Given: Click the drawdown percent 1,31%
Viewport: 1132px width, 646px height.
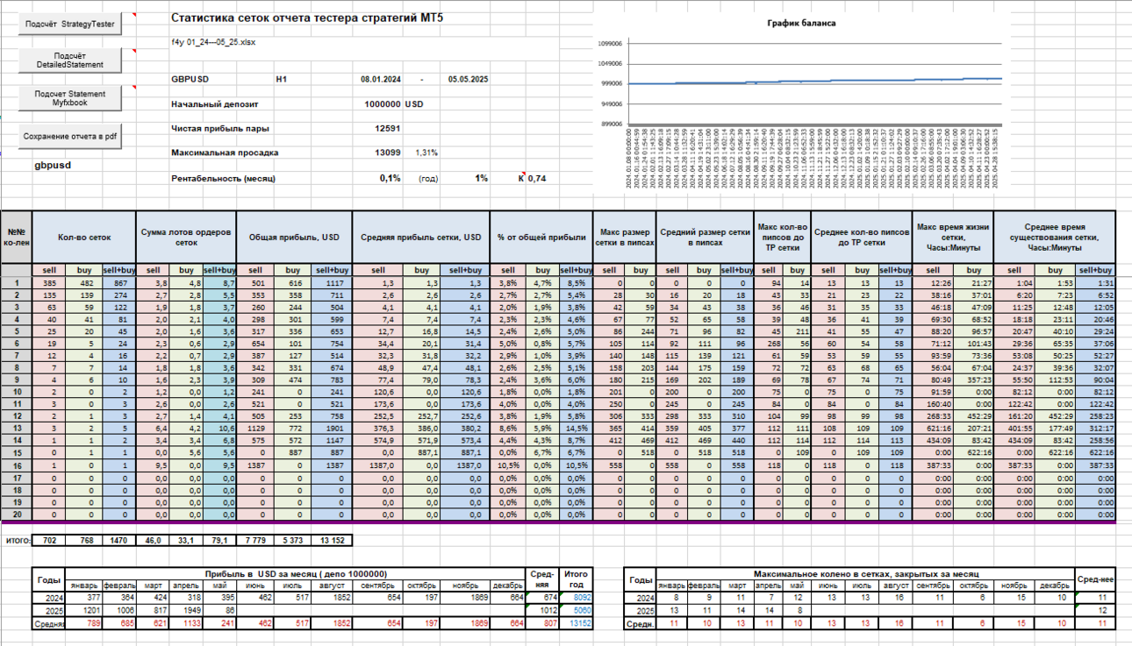Looking at the screenshot, I should click(x=426, y=153).
